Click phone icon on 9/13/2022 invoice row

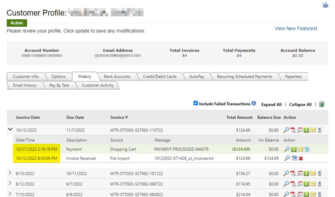point(319,173)
